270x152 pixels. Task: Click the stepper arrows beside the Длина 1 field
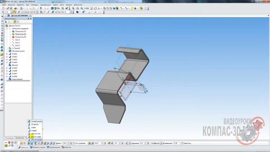point(68,144)
